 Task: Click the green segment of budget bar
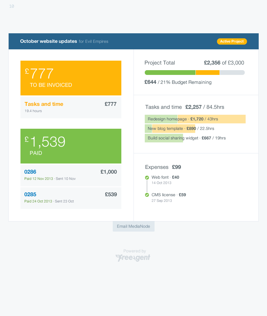170,73
